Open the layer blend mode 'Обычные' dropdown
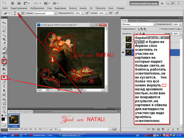 coord(139,24)
